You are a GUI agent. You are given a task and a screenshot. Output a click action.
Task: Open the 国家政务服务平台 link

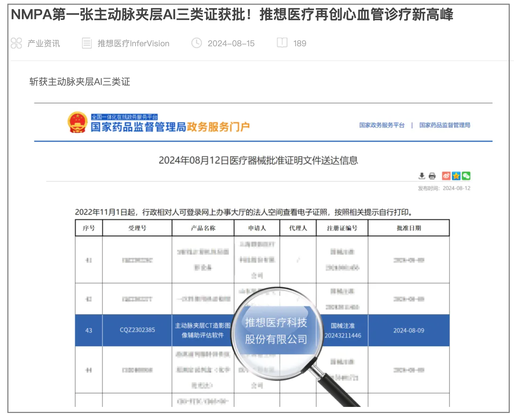(382, 125)
